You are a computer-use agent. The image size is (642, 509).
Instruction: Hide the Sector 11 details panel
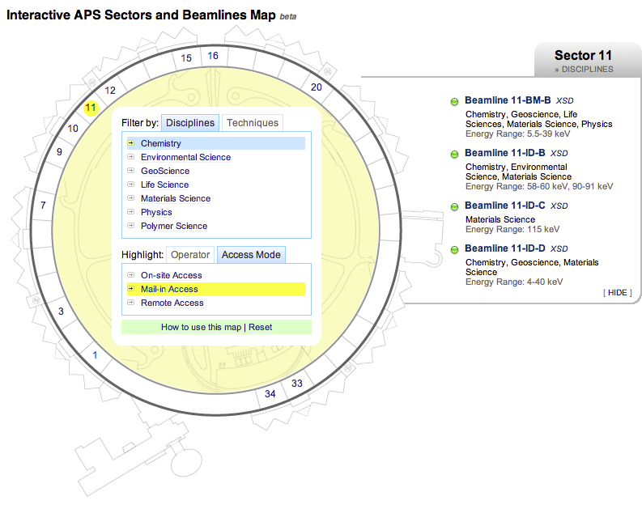[618, 292]
